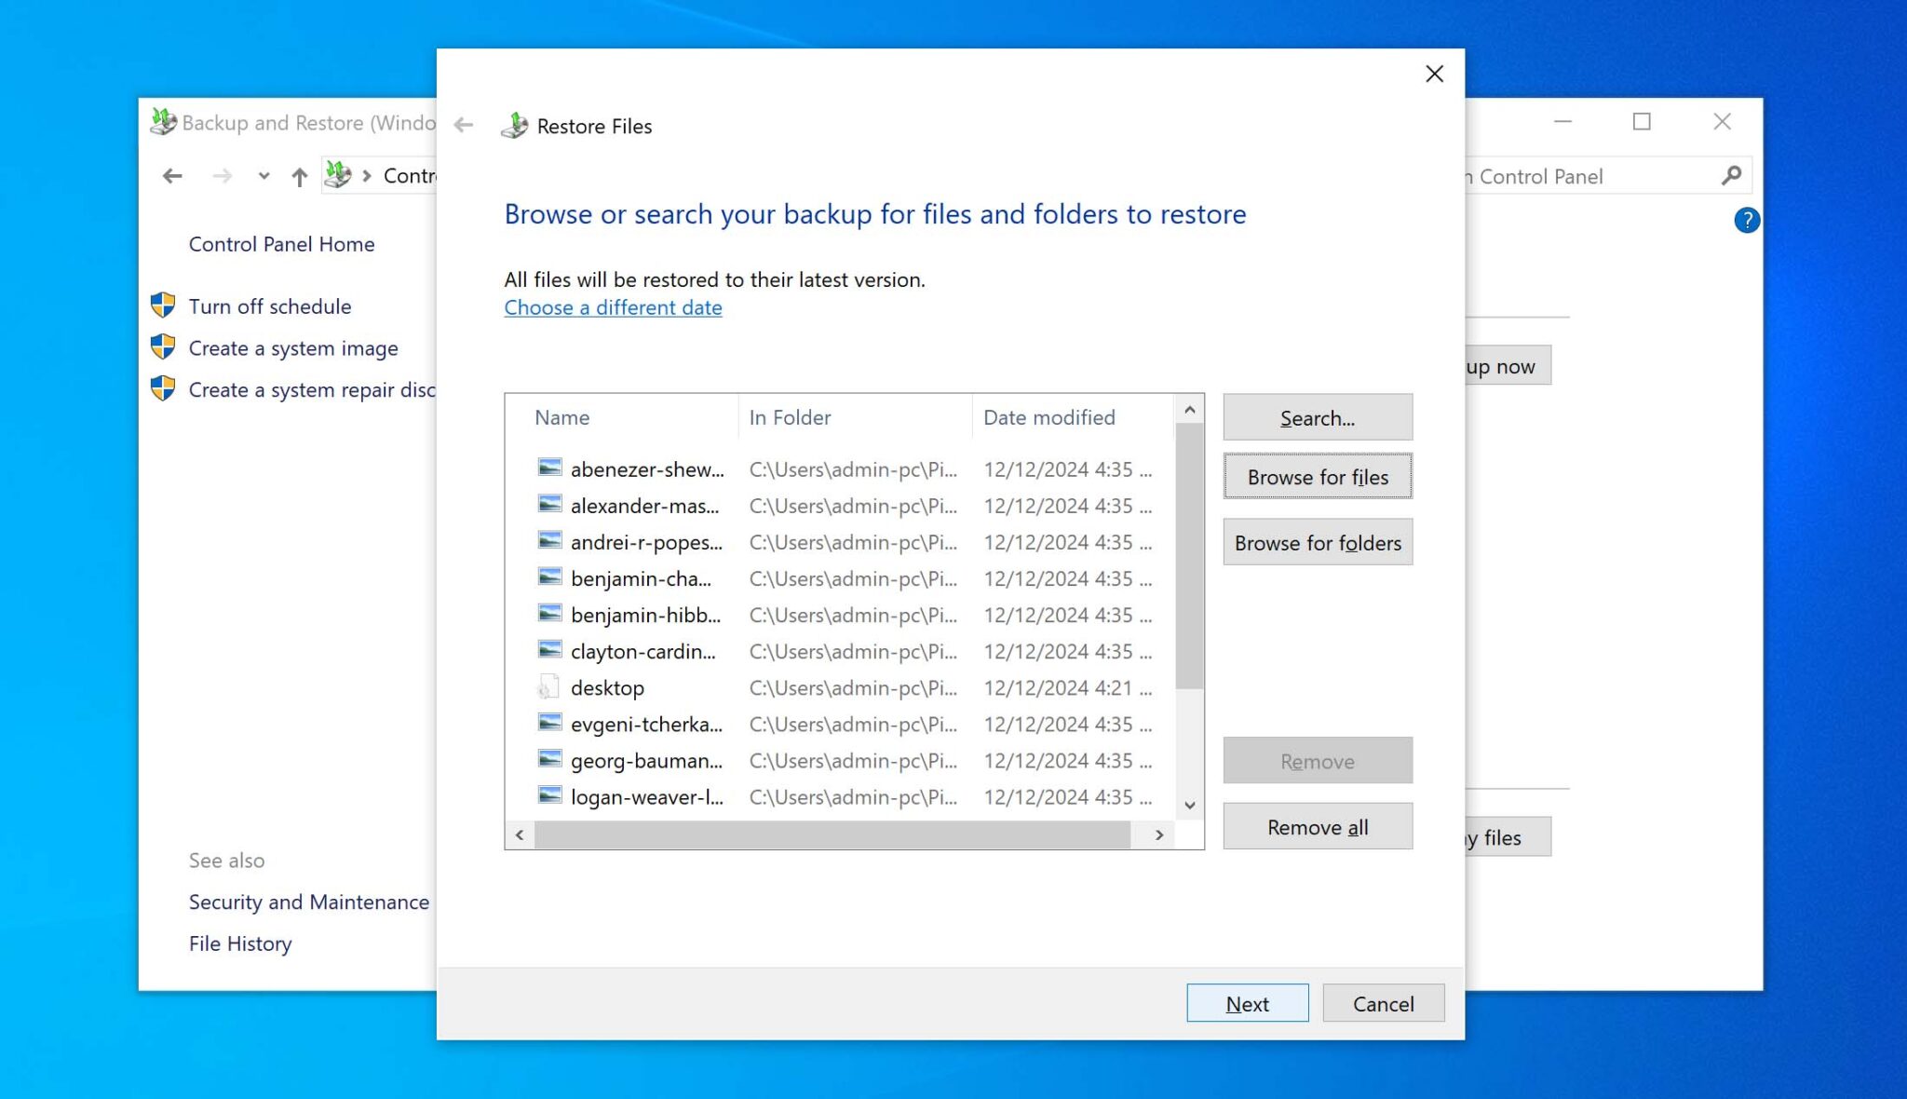The height and width of the screenshot is (1099, 1907).
Task: Click the Backup and Restore icon in the address bar
Action: click(337, 175)
